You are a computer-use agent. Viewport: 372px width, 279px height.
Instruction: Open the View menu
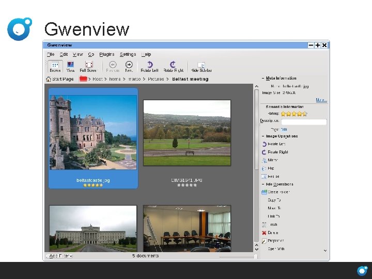78,54
